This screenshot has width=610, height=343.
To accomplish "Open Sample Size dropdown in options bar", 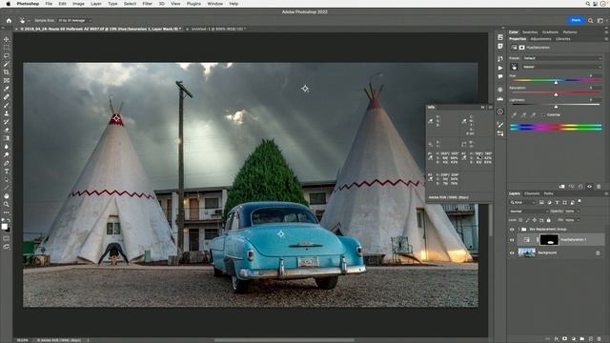I will tap(74, 21).
